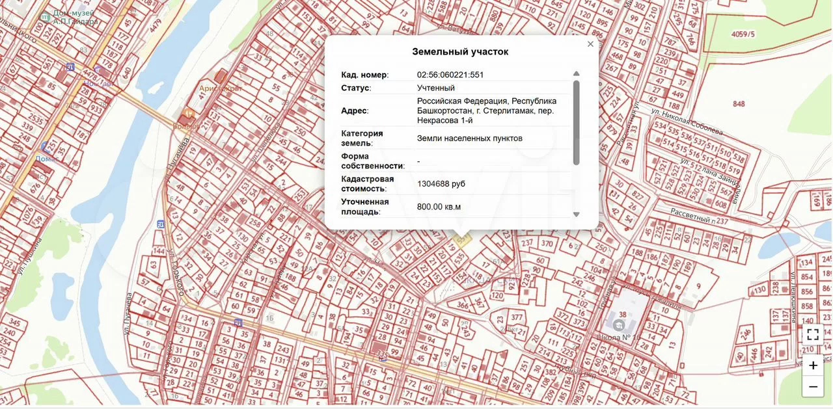Toggle fullscreen map view

(813, 335)
